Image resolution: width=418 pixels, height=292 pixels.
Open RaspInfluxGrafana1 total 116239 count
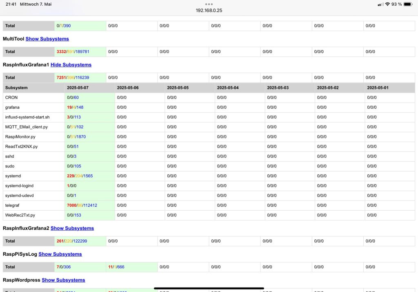point(82,78)
